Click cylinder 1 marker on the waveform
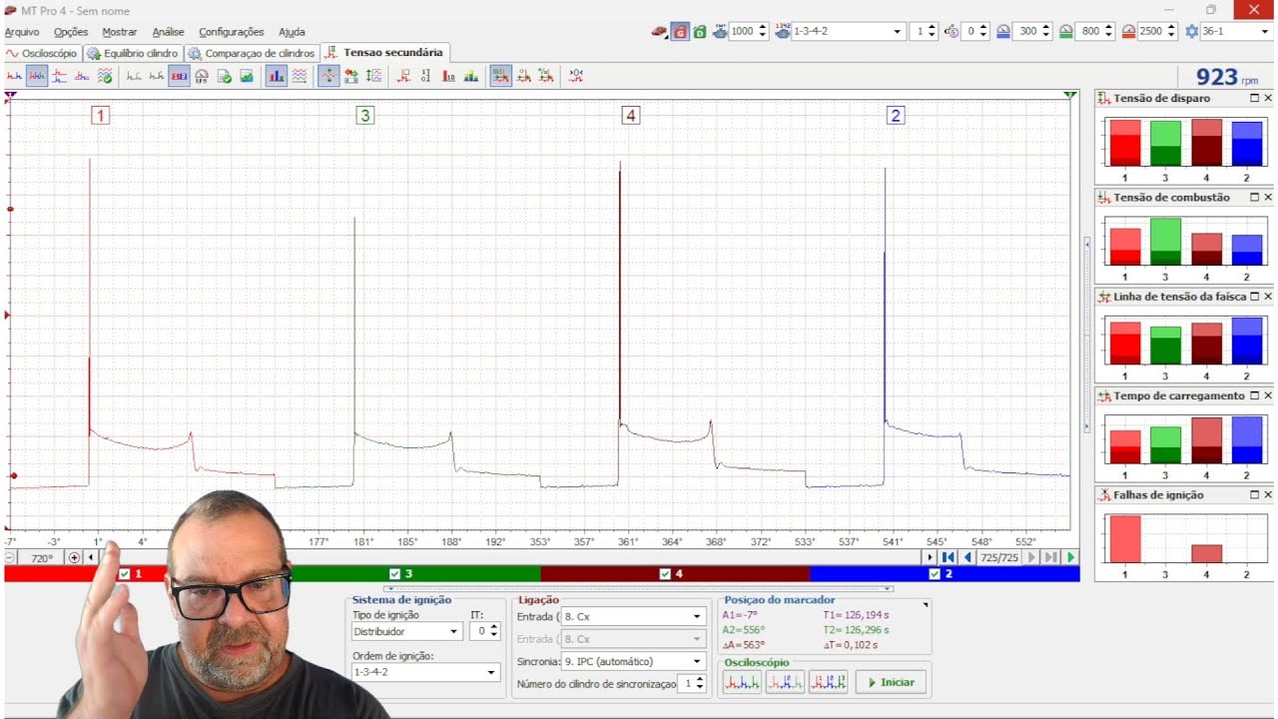 (x=100, y=116)
